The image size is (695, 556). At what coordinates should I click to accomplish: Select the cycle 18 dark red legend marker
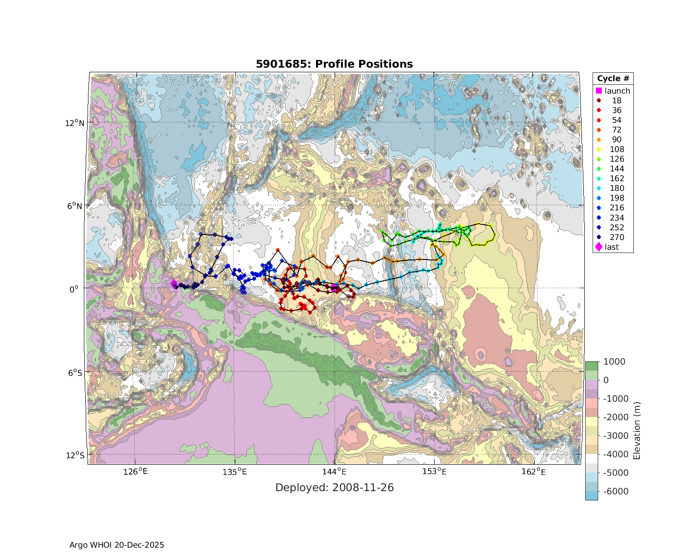click(599, 101)
